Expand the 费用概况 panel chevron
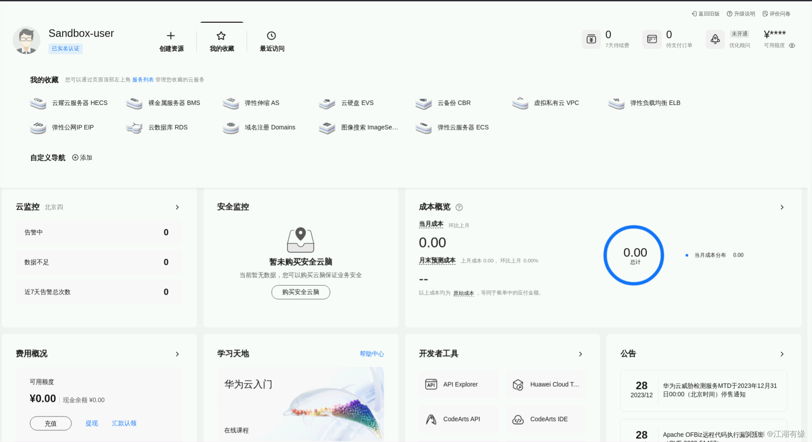Image resolution: width=812 pixels, height=442 pixels. tap(177, 354)
